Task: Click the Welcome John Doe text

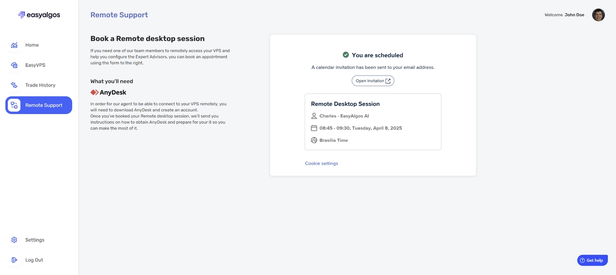Action: pos(564,15)
